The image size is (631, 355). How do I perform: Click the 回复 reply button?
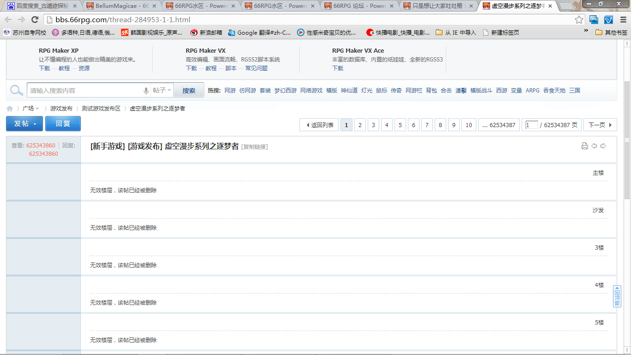pyautogui.click(x=63, y=124)
